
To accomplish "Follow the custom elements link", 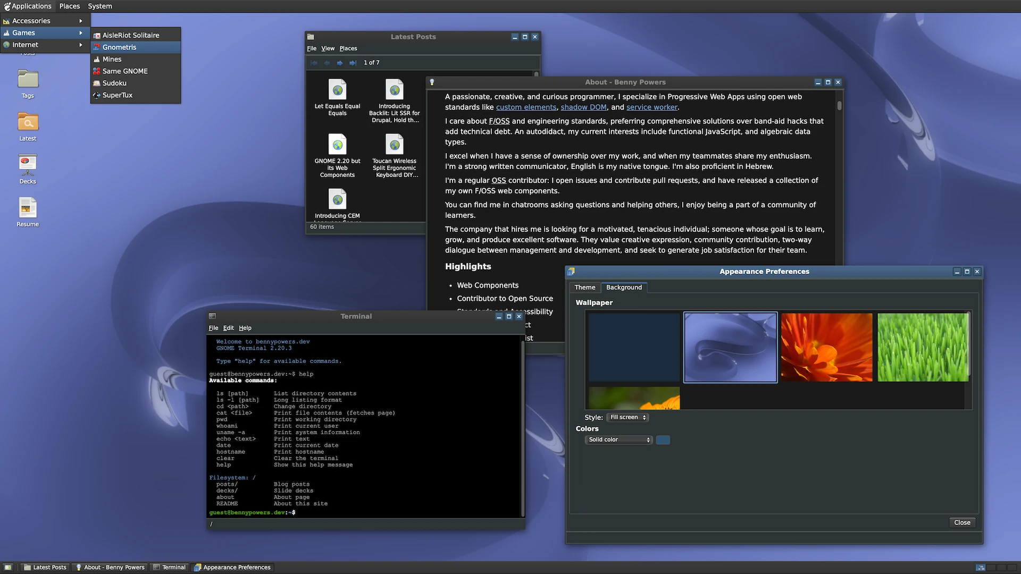I will point(526,107).
